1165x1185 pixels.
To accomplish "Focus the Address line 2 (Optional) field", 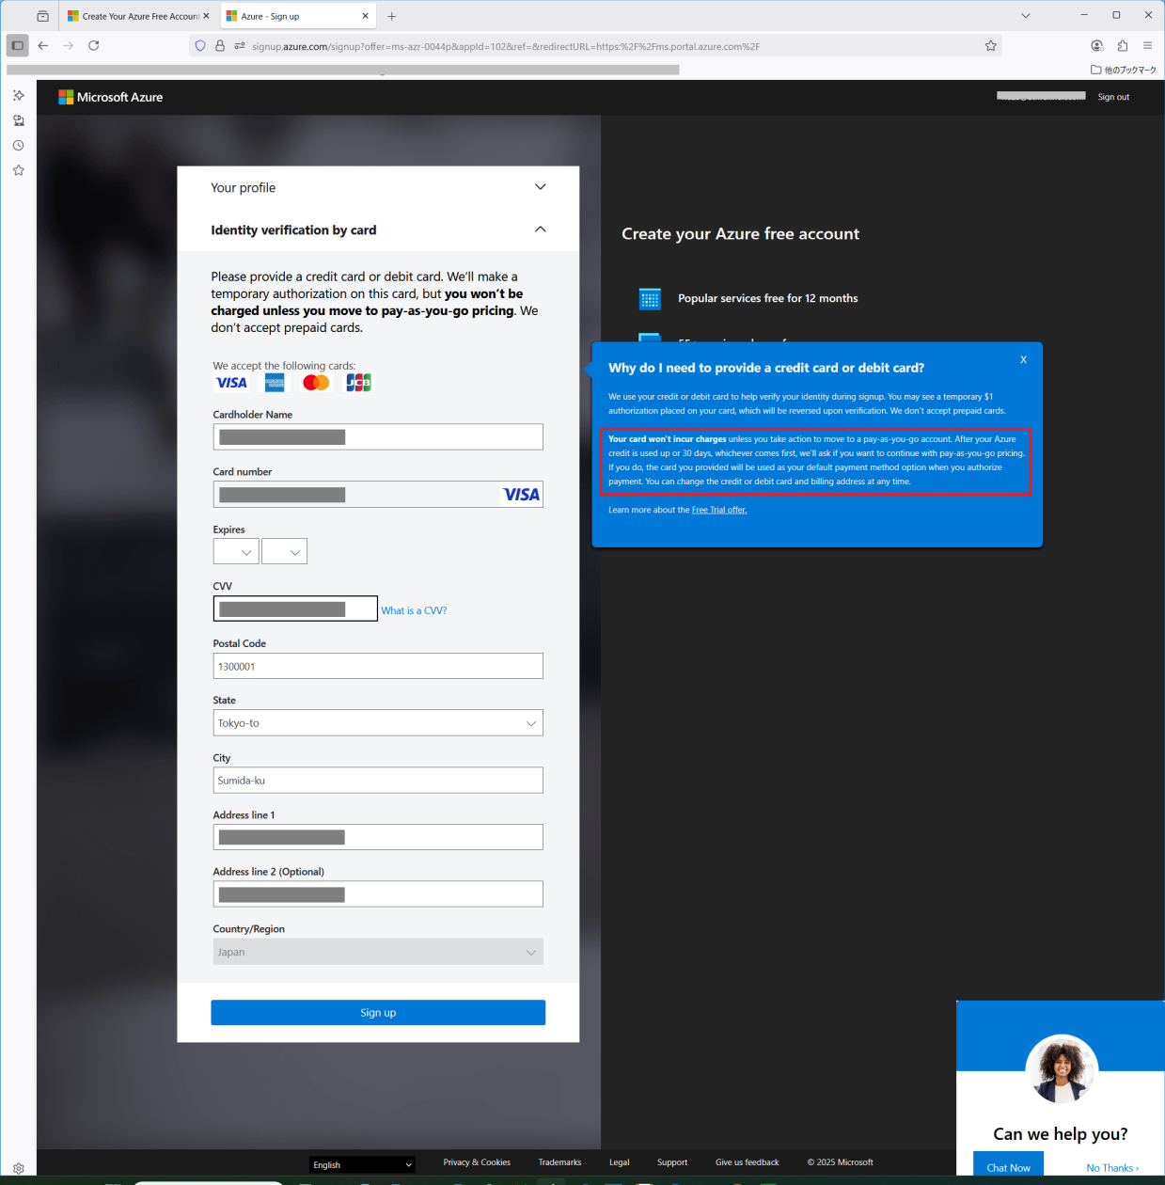I will (378, 893).
